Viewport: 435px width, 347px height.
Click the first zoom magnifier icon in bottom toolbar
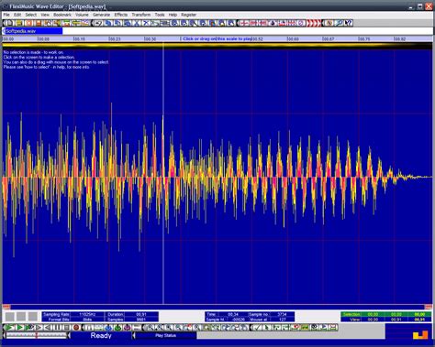coord(151,328)
